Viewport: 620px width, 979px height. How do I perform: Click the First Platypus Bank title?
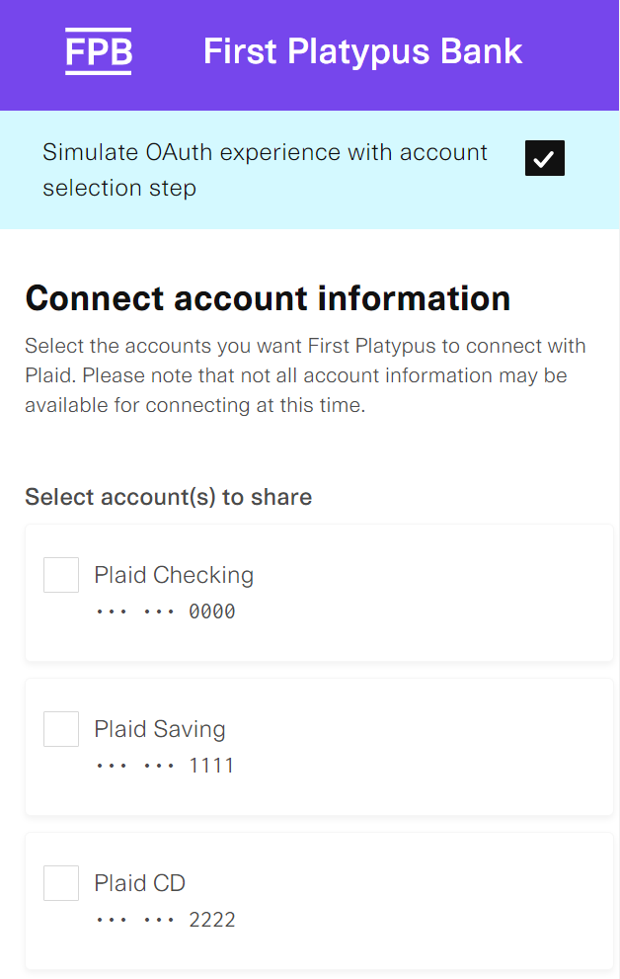(x=362, y=51)
